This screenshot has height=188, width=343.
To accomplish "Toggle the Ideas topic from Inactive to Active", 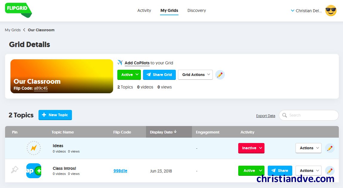I will 251,148.
